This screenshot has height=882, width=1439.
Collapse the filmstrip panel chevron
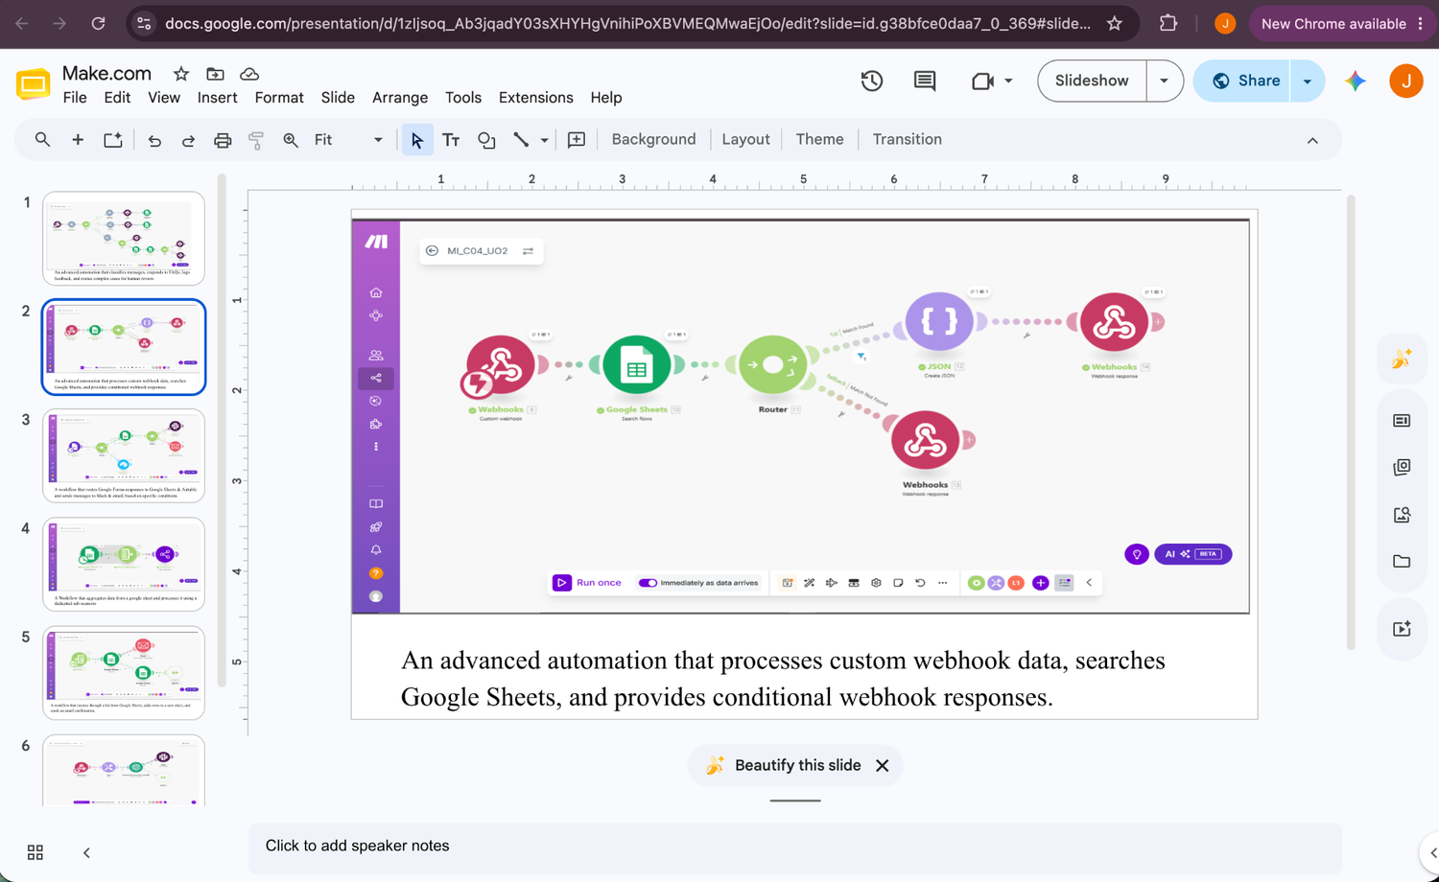[86, 852]
